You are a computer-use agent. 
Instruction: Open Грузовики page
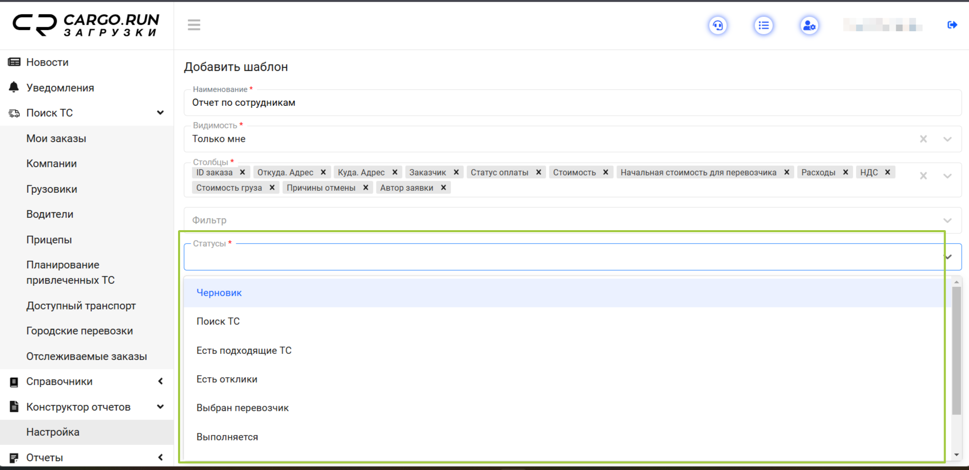click(x=52, y=189)
